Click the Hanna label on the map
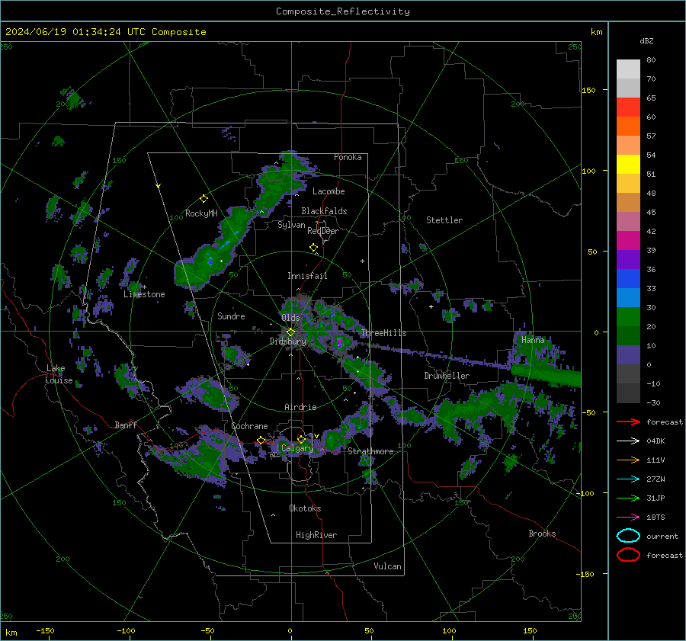The height and width of the screenshot is (641, 686). click(533, 339)
